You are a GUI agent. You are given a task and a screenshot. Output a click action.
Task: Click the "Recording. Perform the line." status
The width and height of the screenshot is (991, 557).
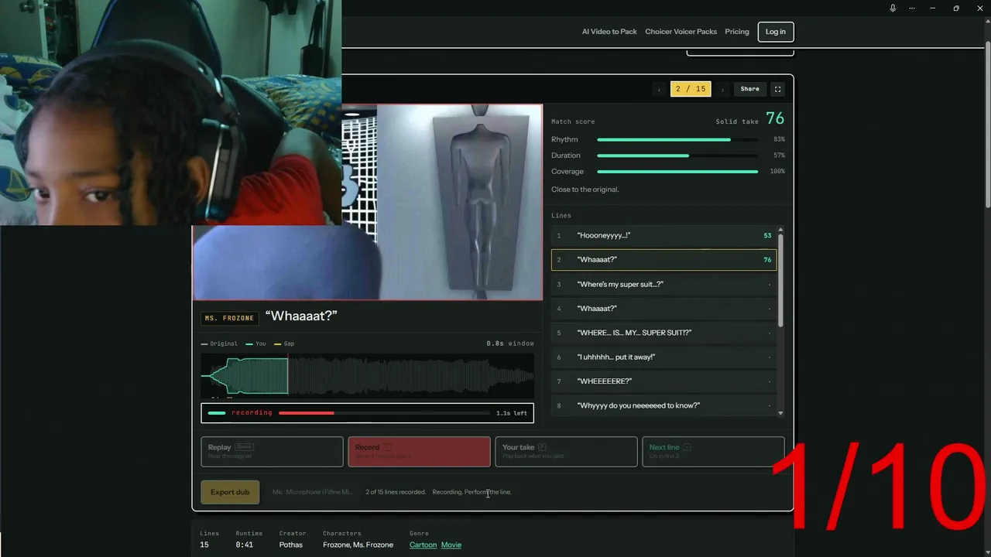[471, 492]
